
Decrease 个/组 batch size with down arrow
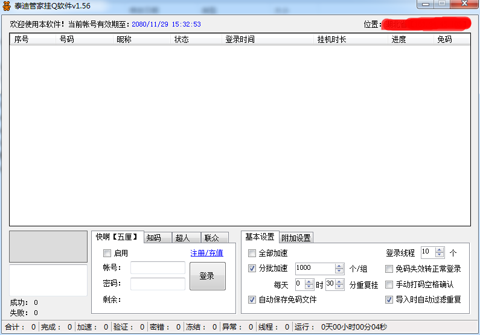coord(339,272)
